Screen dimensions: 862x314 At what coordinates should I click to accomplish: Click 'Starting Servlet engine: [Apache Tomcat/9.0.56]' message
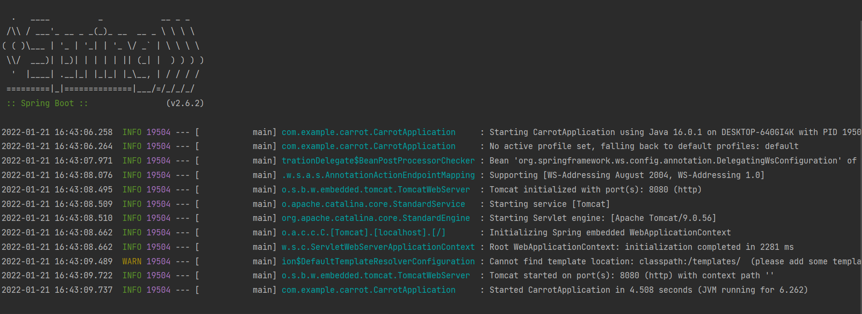[x=603, y=218]
